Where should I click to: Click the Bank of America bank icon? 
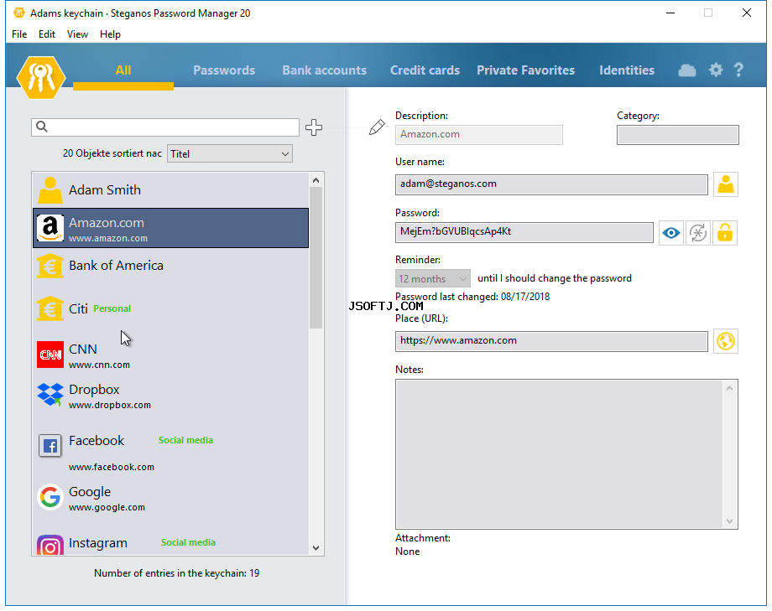coord(50,267)
